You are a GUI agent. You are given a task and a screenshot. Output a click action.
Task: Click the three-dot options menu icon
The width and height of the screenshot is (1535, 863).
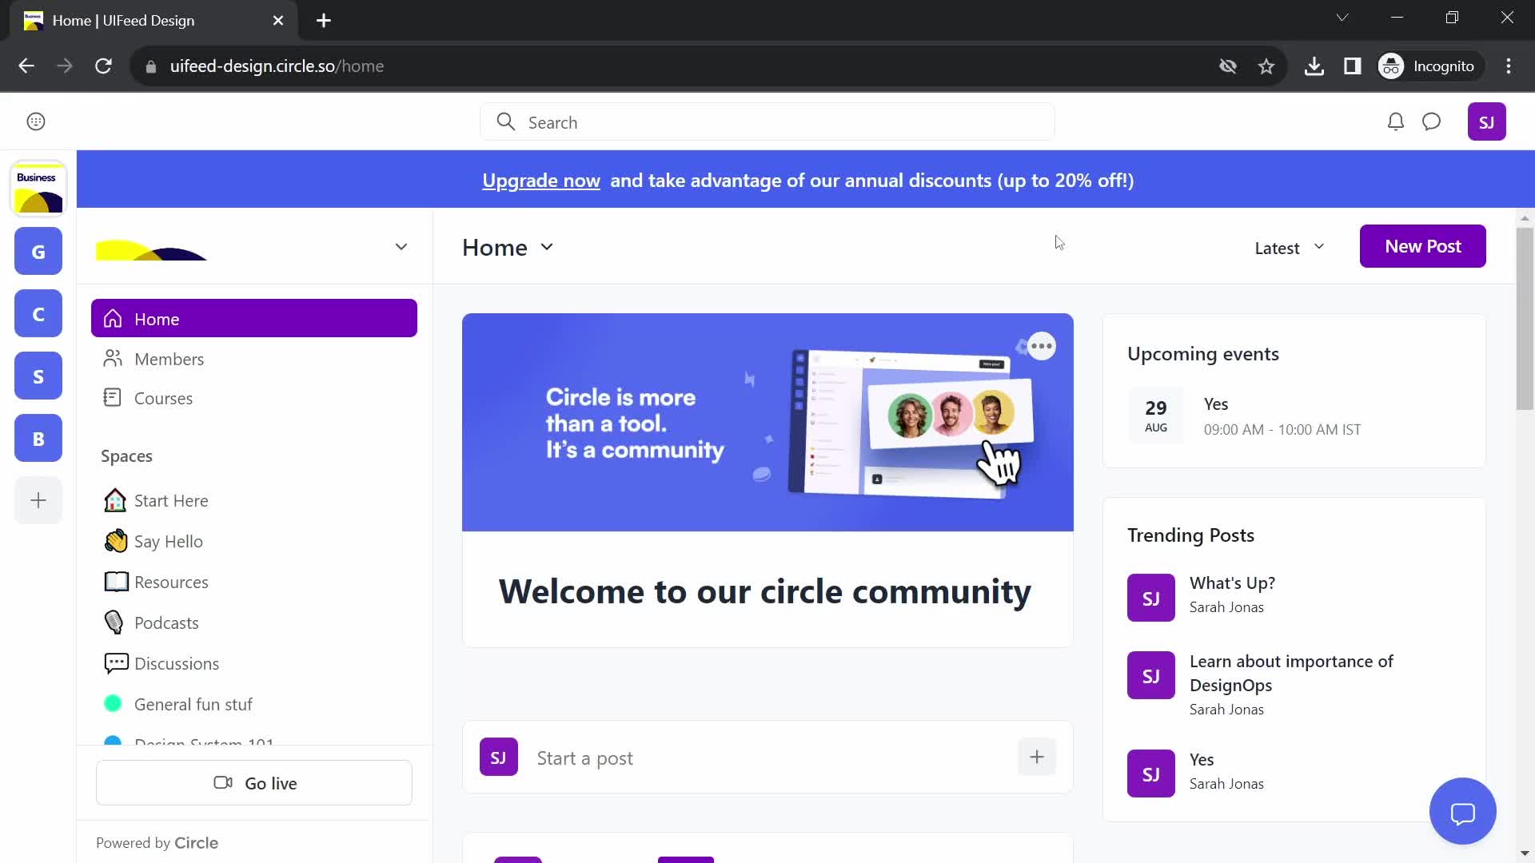pyautogui.click(x=1042, y=346)
